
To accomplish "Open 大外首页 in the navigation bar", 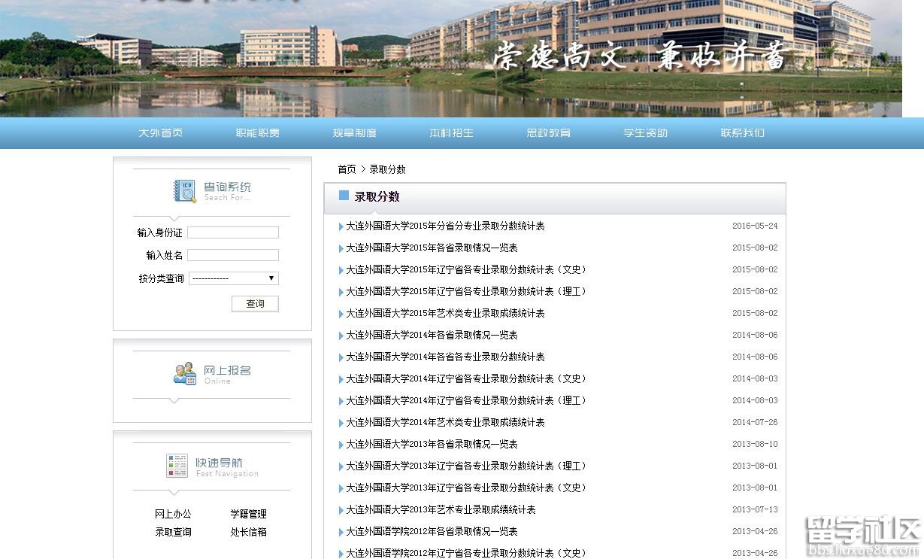I will coord(160,133).
